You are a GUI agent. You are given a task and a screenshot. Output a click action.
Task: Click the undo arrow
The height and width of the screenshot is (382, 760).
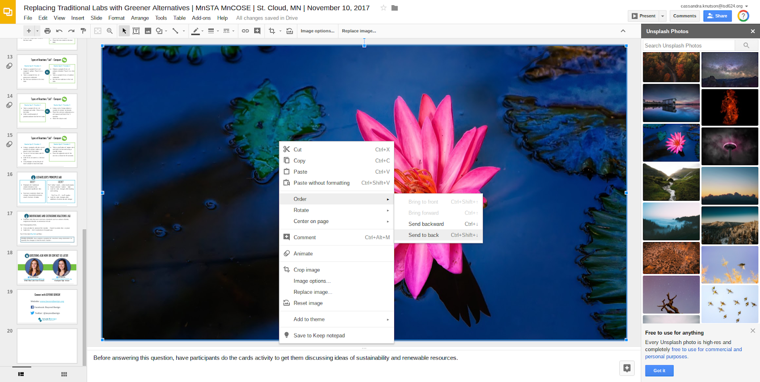59,31
